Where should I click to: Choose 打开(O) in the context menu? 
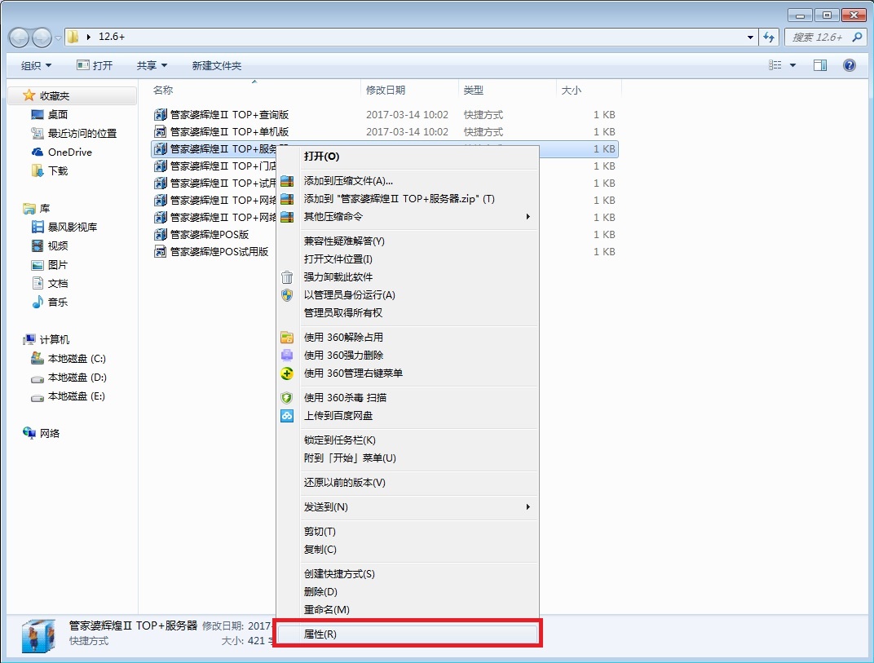click(x=408, y=156)
